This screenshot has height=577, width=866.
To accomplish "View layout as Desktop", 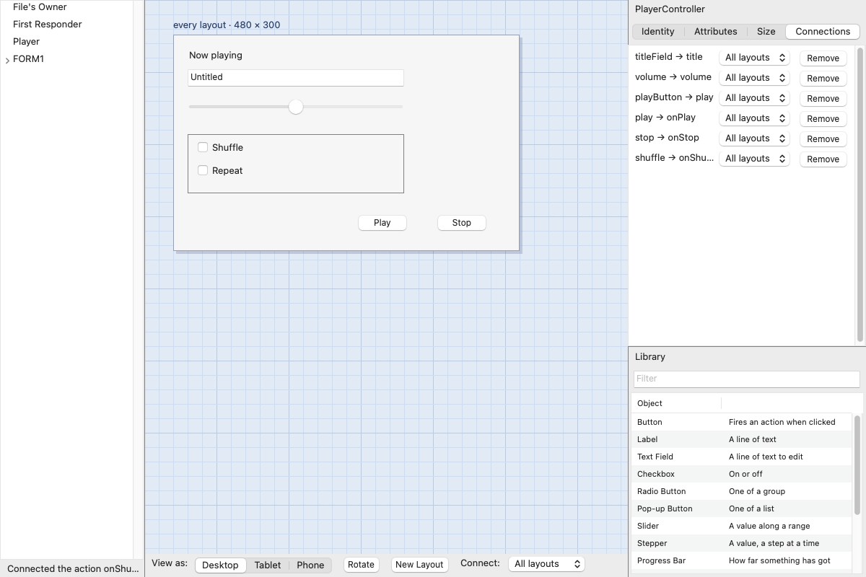I will (x=220, y=565).
